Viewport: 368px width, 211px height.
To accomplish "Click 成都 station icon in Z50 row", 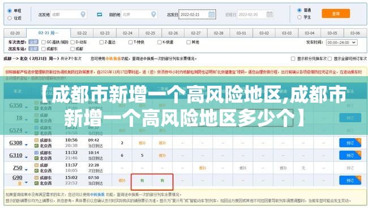I will [x=36, y=165].
